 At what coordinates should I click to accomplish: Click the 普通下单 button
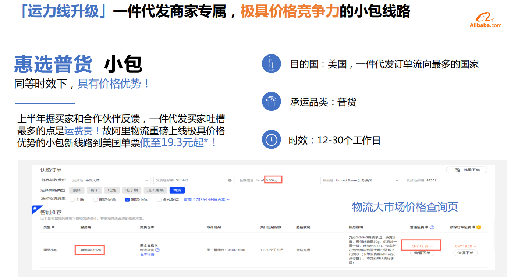click(x=422, y=253)
